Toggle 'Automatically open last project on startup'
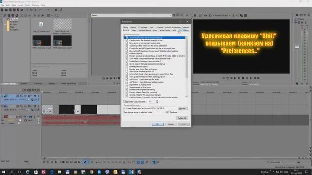 click(127, 38)
